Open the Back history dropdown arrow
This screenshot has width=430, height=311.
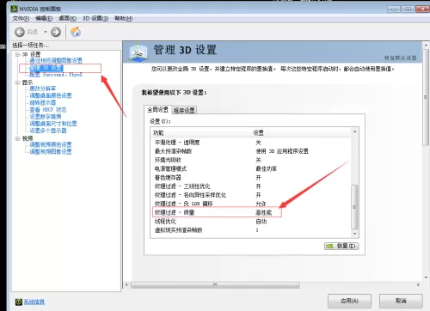coord(45,32)
